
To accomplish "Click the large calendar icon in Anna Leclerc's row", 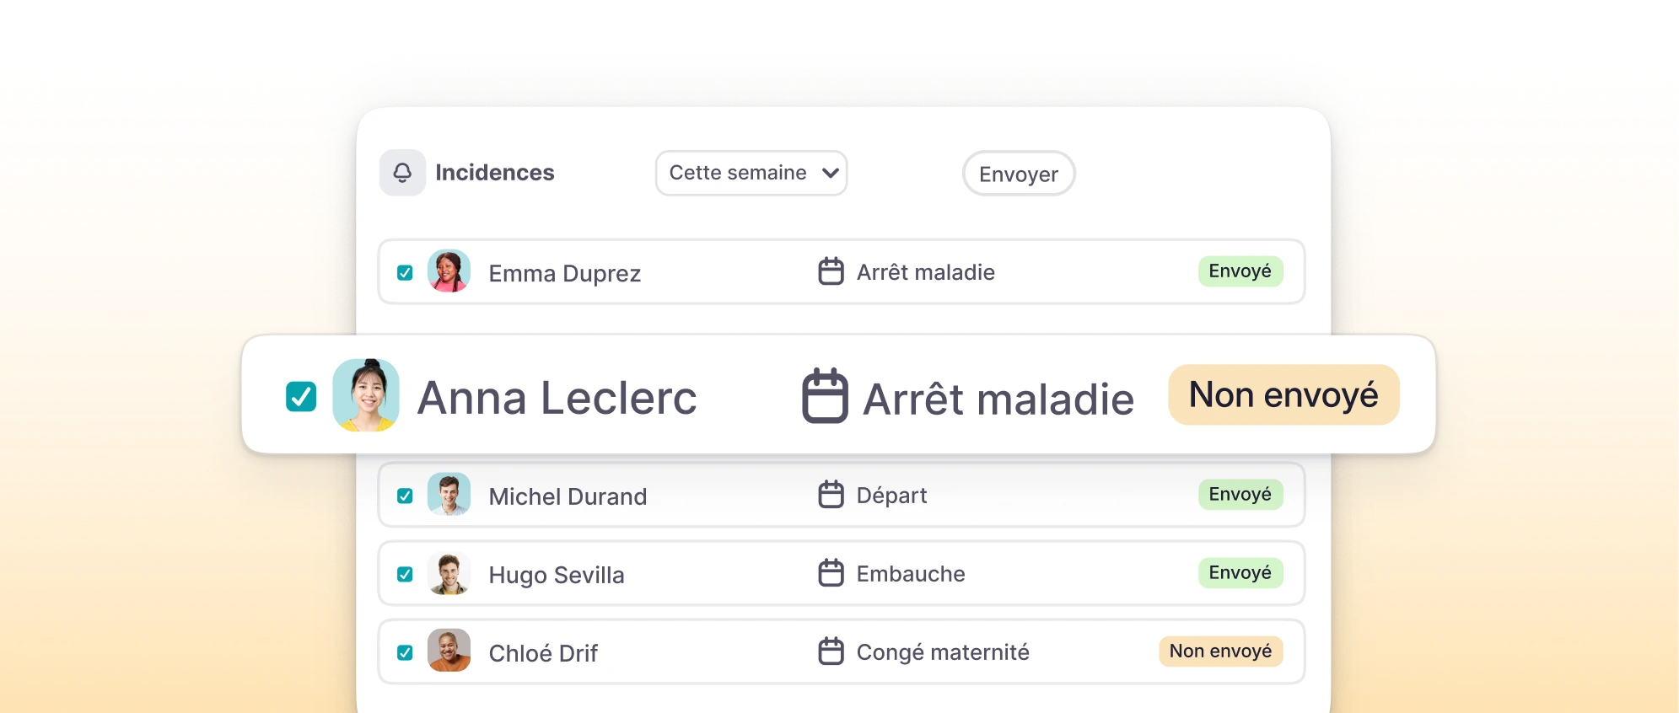I will point(824,397).
